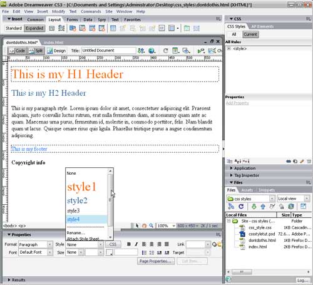Click the Log button
Screen dimensions: 313x285
(303, 280)
